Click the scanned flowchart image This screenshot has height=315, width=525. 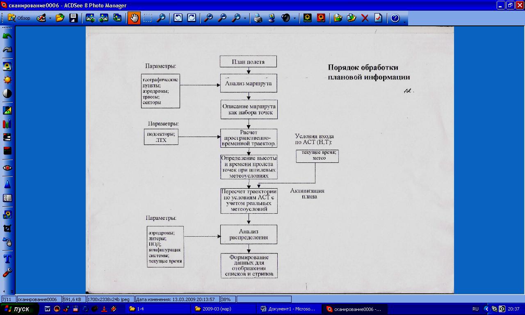269,160
